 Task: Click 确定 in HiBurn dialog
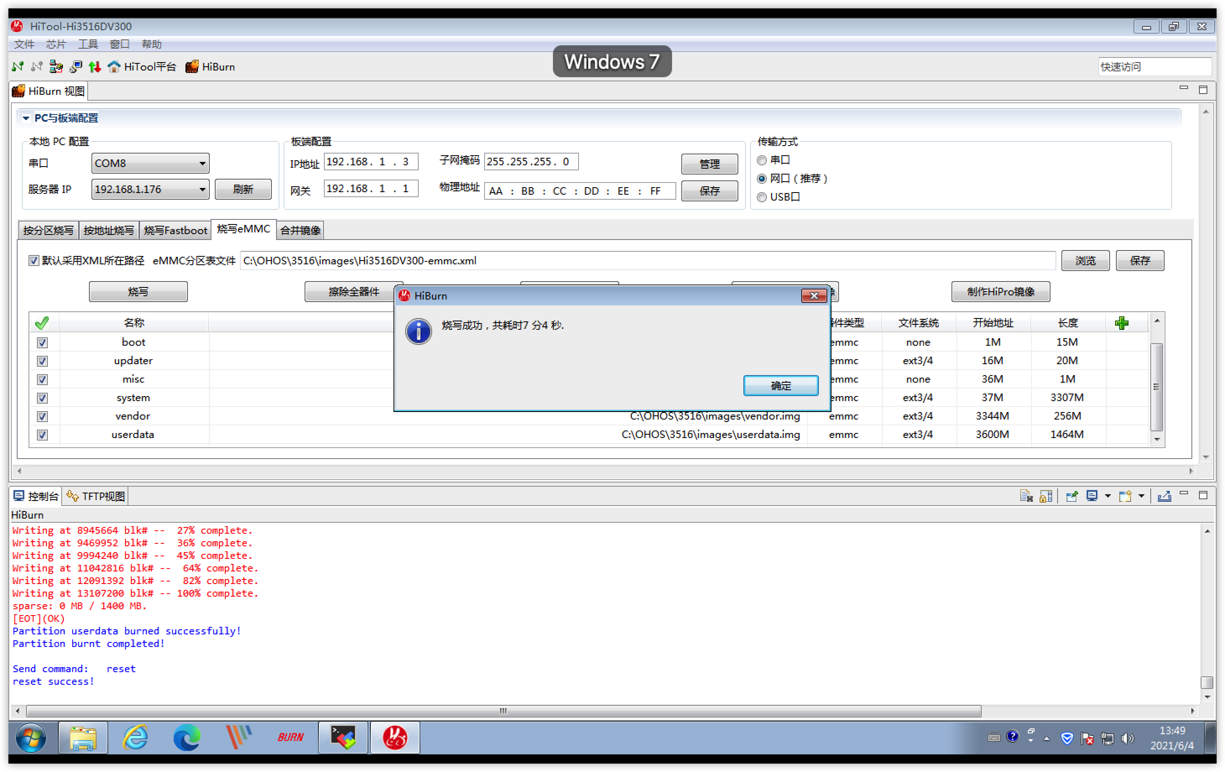click(781, 386)
